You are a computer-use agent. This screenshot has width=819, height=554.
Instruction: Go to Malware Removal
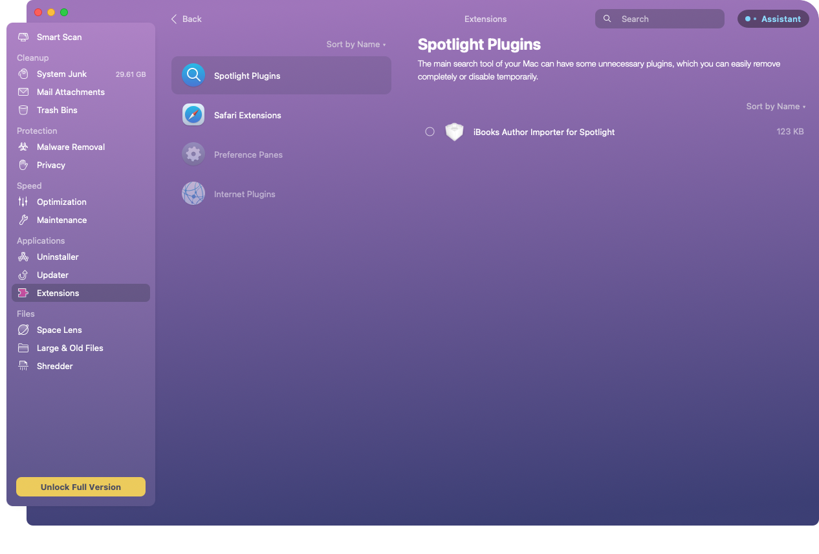(x=81, y=147)
